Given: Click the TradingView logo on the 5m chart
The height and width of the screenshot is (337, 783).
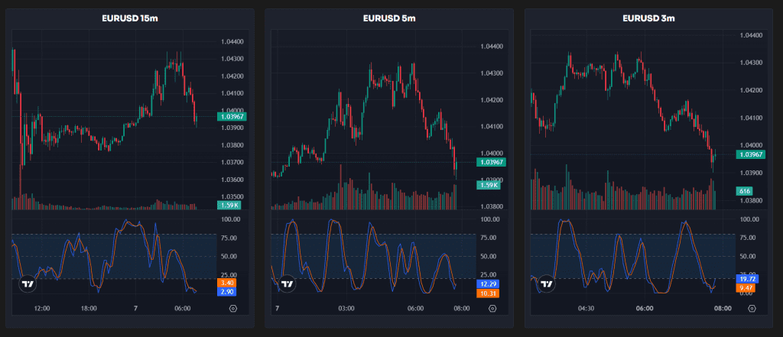Looking at the screenshot, I should (288, 284).
